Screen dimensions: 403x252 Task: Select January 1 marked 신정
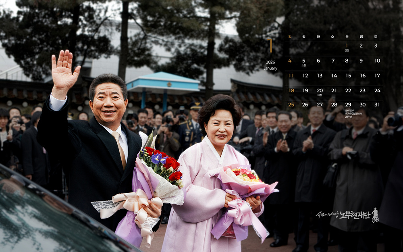click(347, 46)
